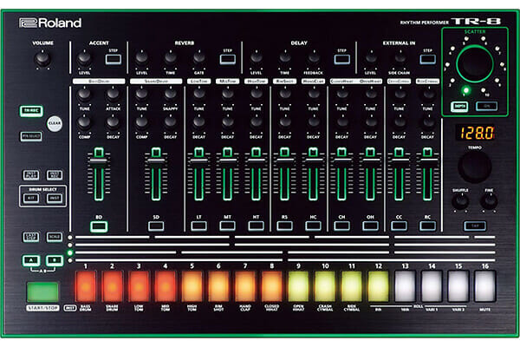Select the CH instrument button
The image size is (520, 347).
coord(341,226)
